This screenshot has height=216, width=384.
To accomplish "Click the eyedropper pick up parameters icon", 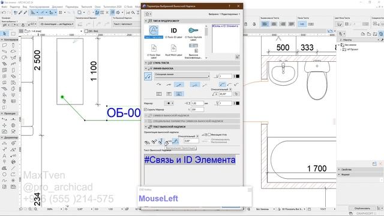I will [20, 13].
